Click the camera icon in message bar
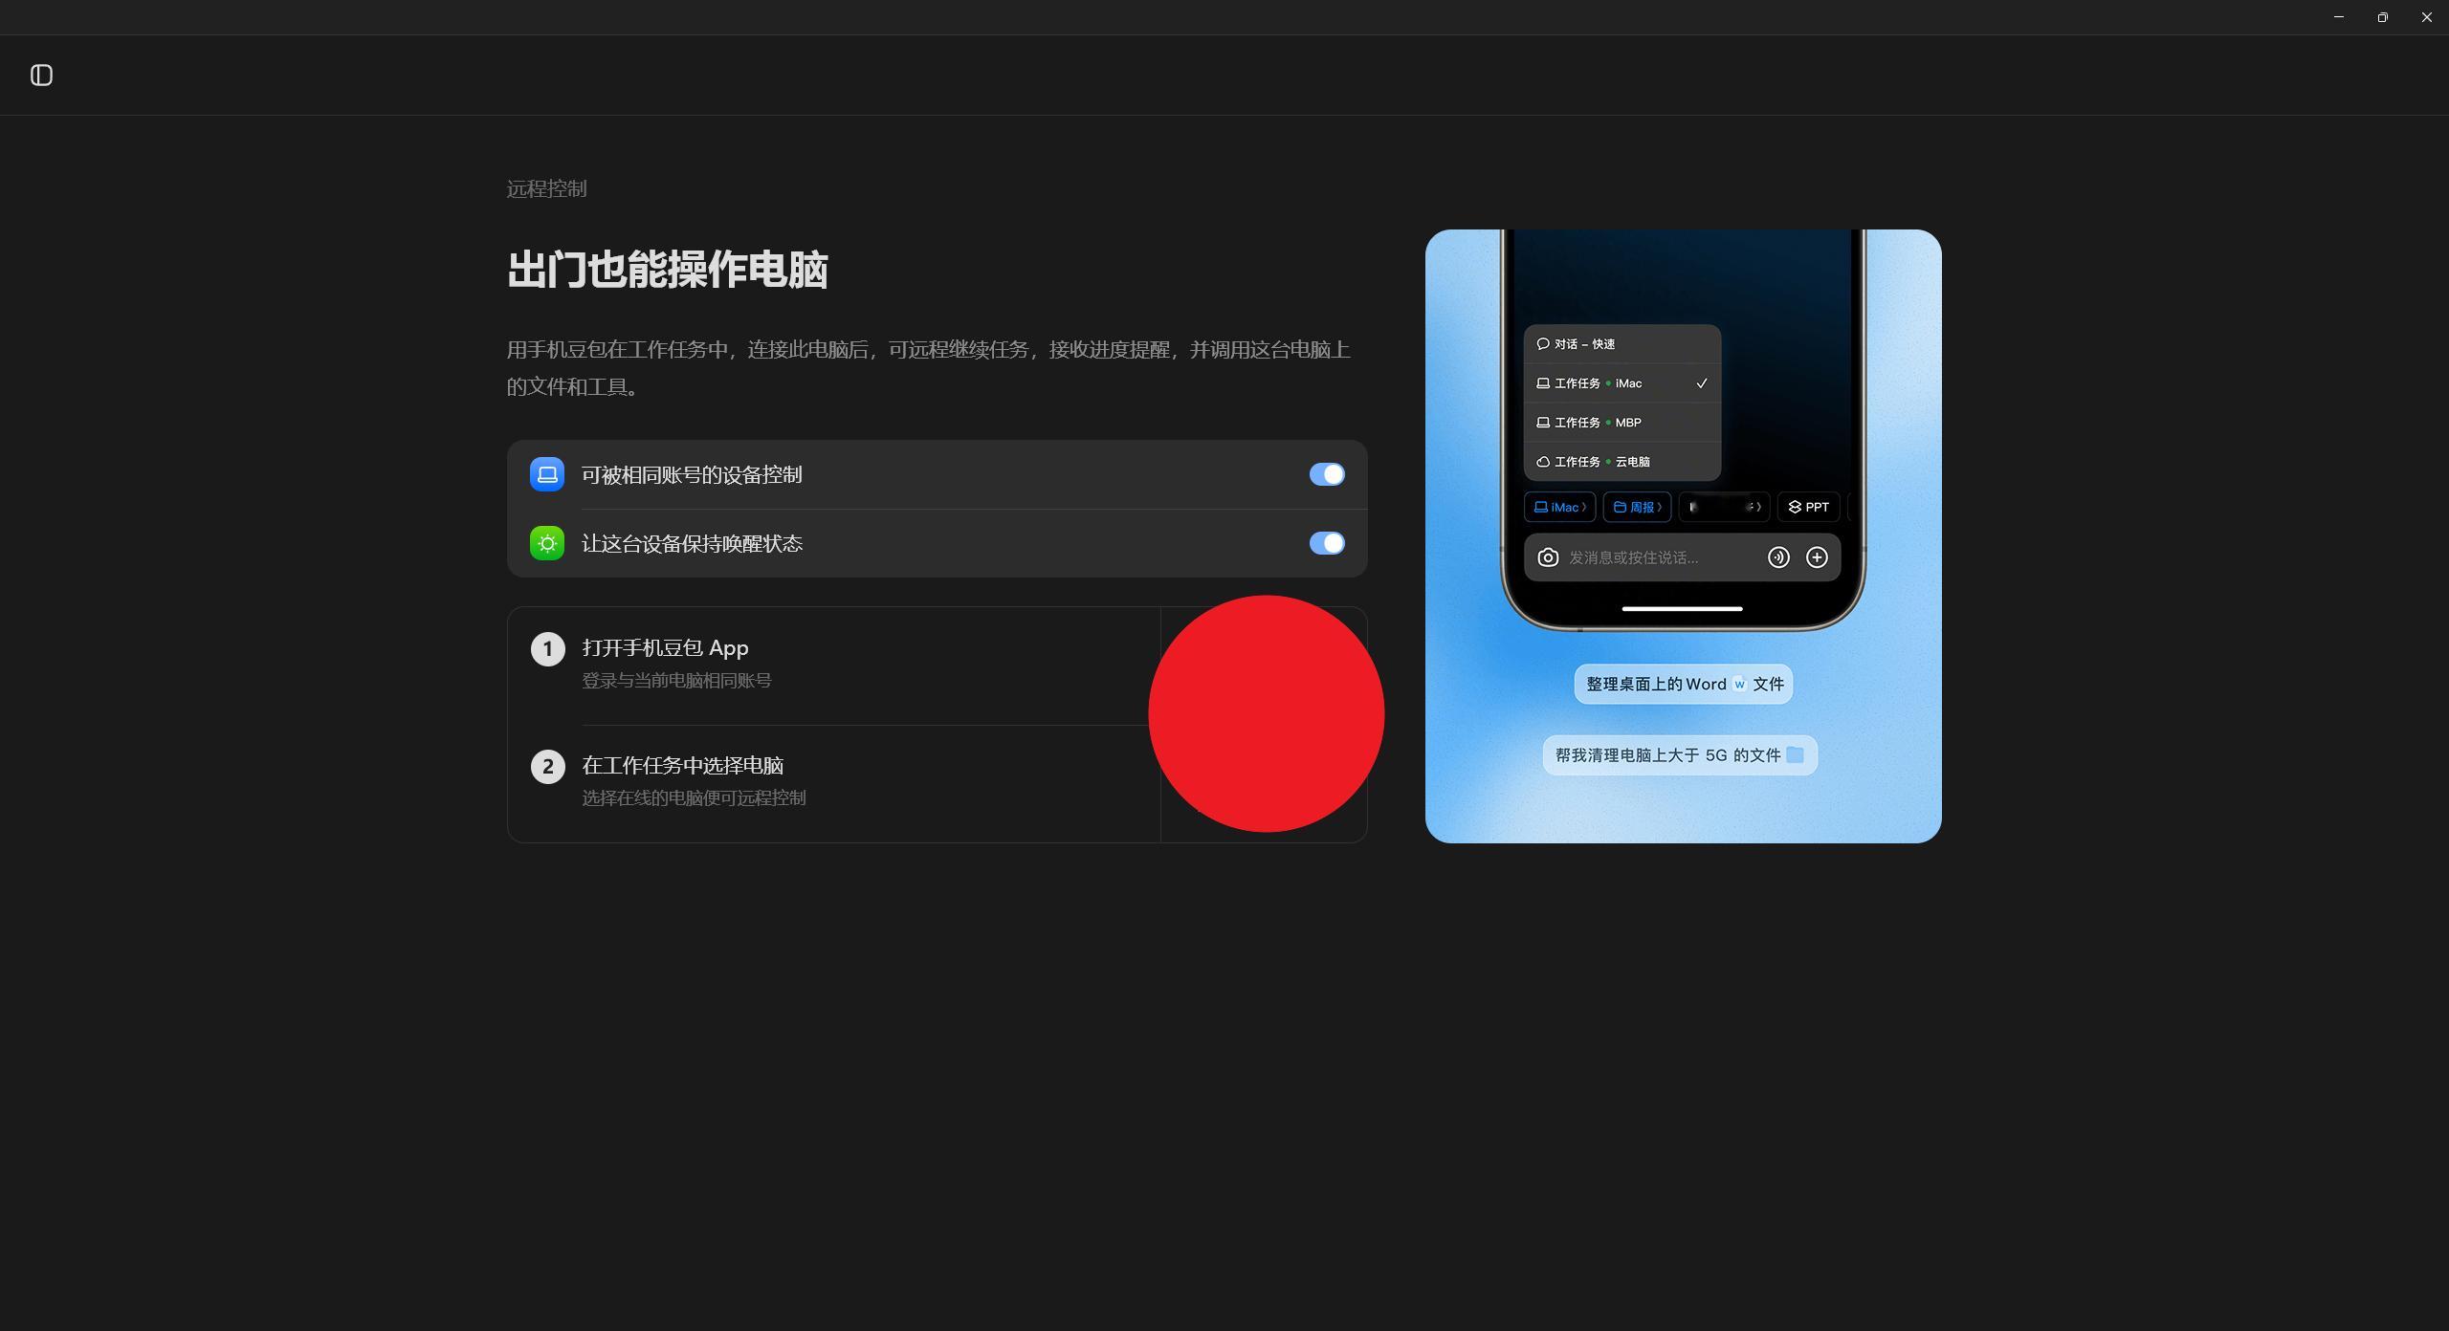 coord(1548,557)
